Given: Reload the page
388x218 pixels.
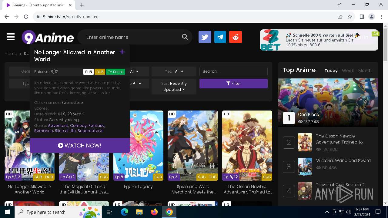Looking at the screenshot, I should click(x=26, y=17).
